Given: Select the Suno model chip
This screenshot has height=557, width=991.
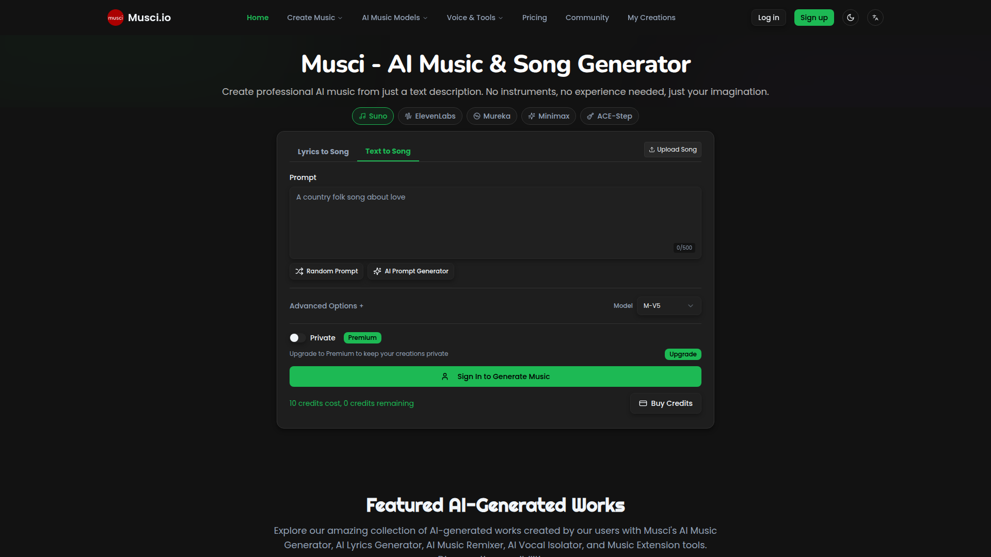Looking at the screenshot, I should tap(373, 116).
